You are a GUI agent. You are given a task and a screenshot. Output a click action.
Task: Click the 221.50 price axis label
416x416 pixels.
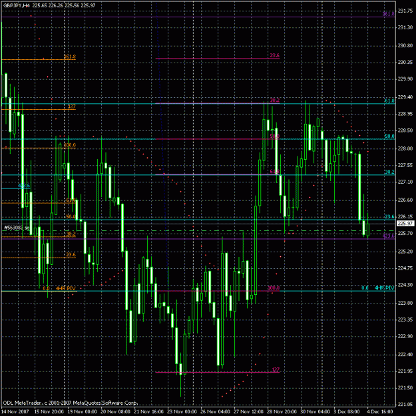coord(405,388)
